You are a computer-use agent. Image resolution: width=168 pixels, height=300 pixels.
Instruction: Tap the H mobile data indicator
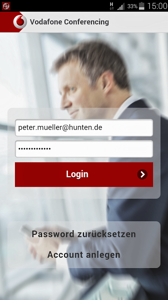[x=112, y=6]
